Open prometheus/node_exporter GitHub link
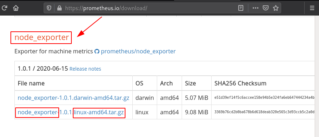 click(x=138, y=51)
